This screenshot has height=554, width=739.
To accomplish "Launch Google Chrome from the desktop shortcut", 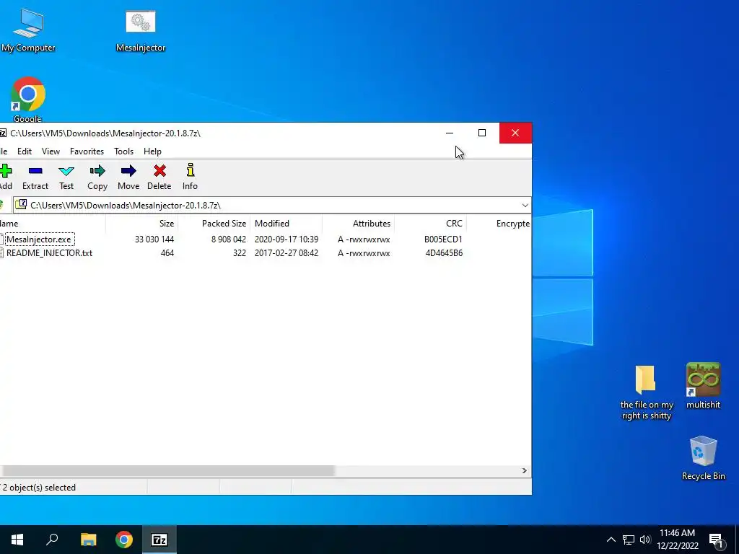I will [x=28, y=99].
